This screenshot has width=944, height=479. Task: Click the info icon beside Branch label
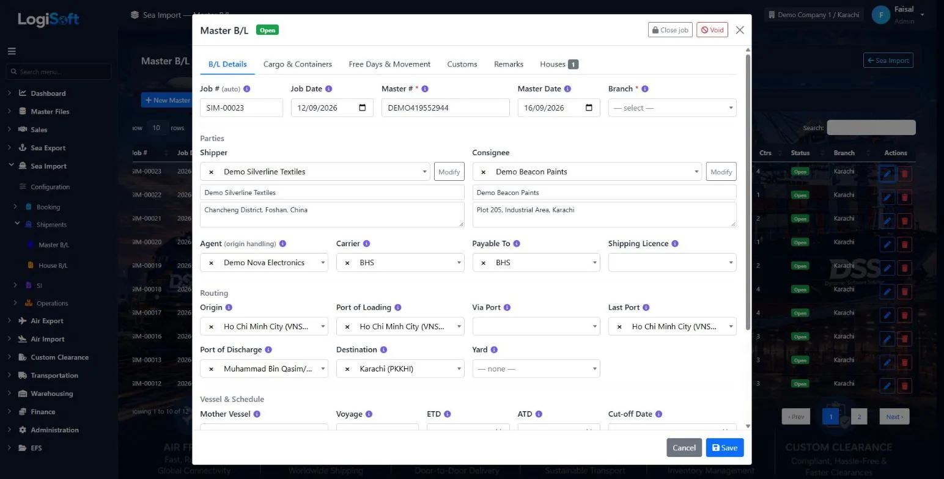point(645,89)
